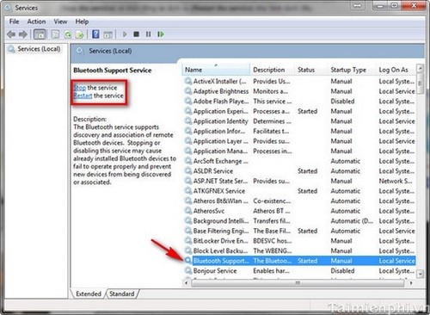Click the Services window title icon

8,7
